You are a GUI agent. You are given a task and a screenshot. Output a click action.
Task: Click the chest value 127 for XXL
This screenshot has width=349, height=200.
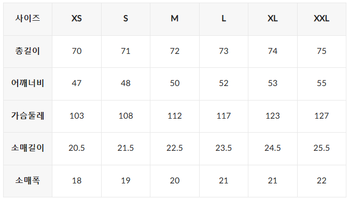click(x=322, y=116)
